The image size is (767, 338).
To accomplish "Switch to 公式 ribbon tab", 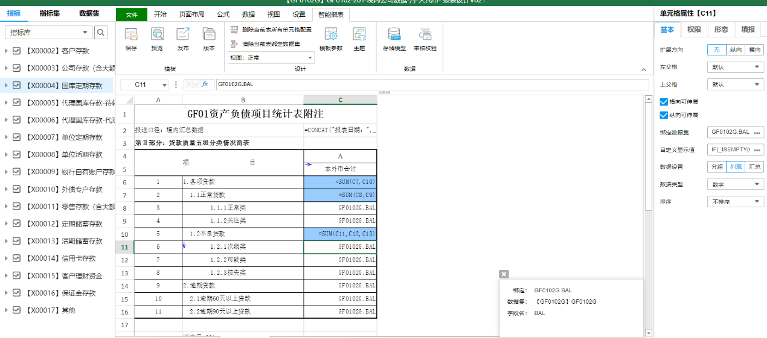I will [223, 14].
